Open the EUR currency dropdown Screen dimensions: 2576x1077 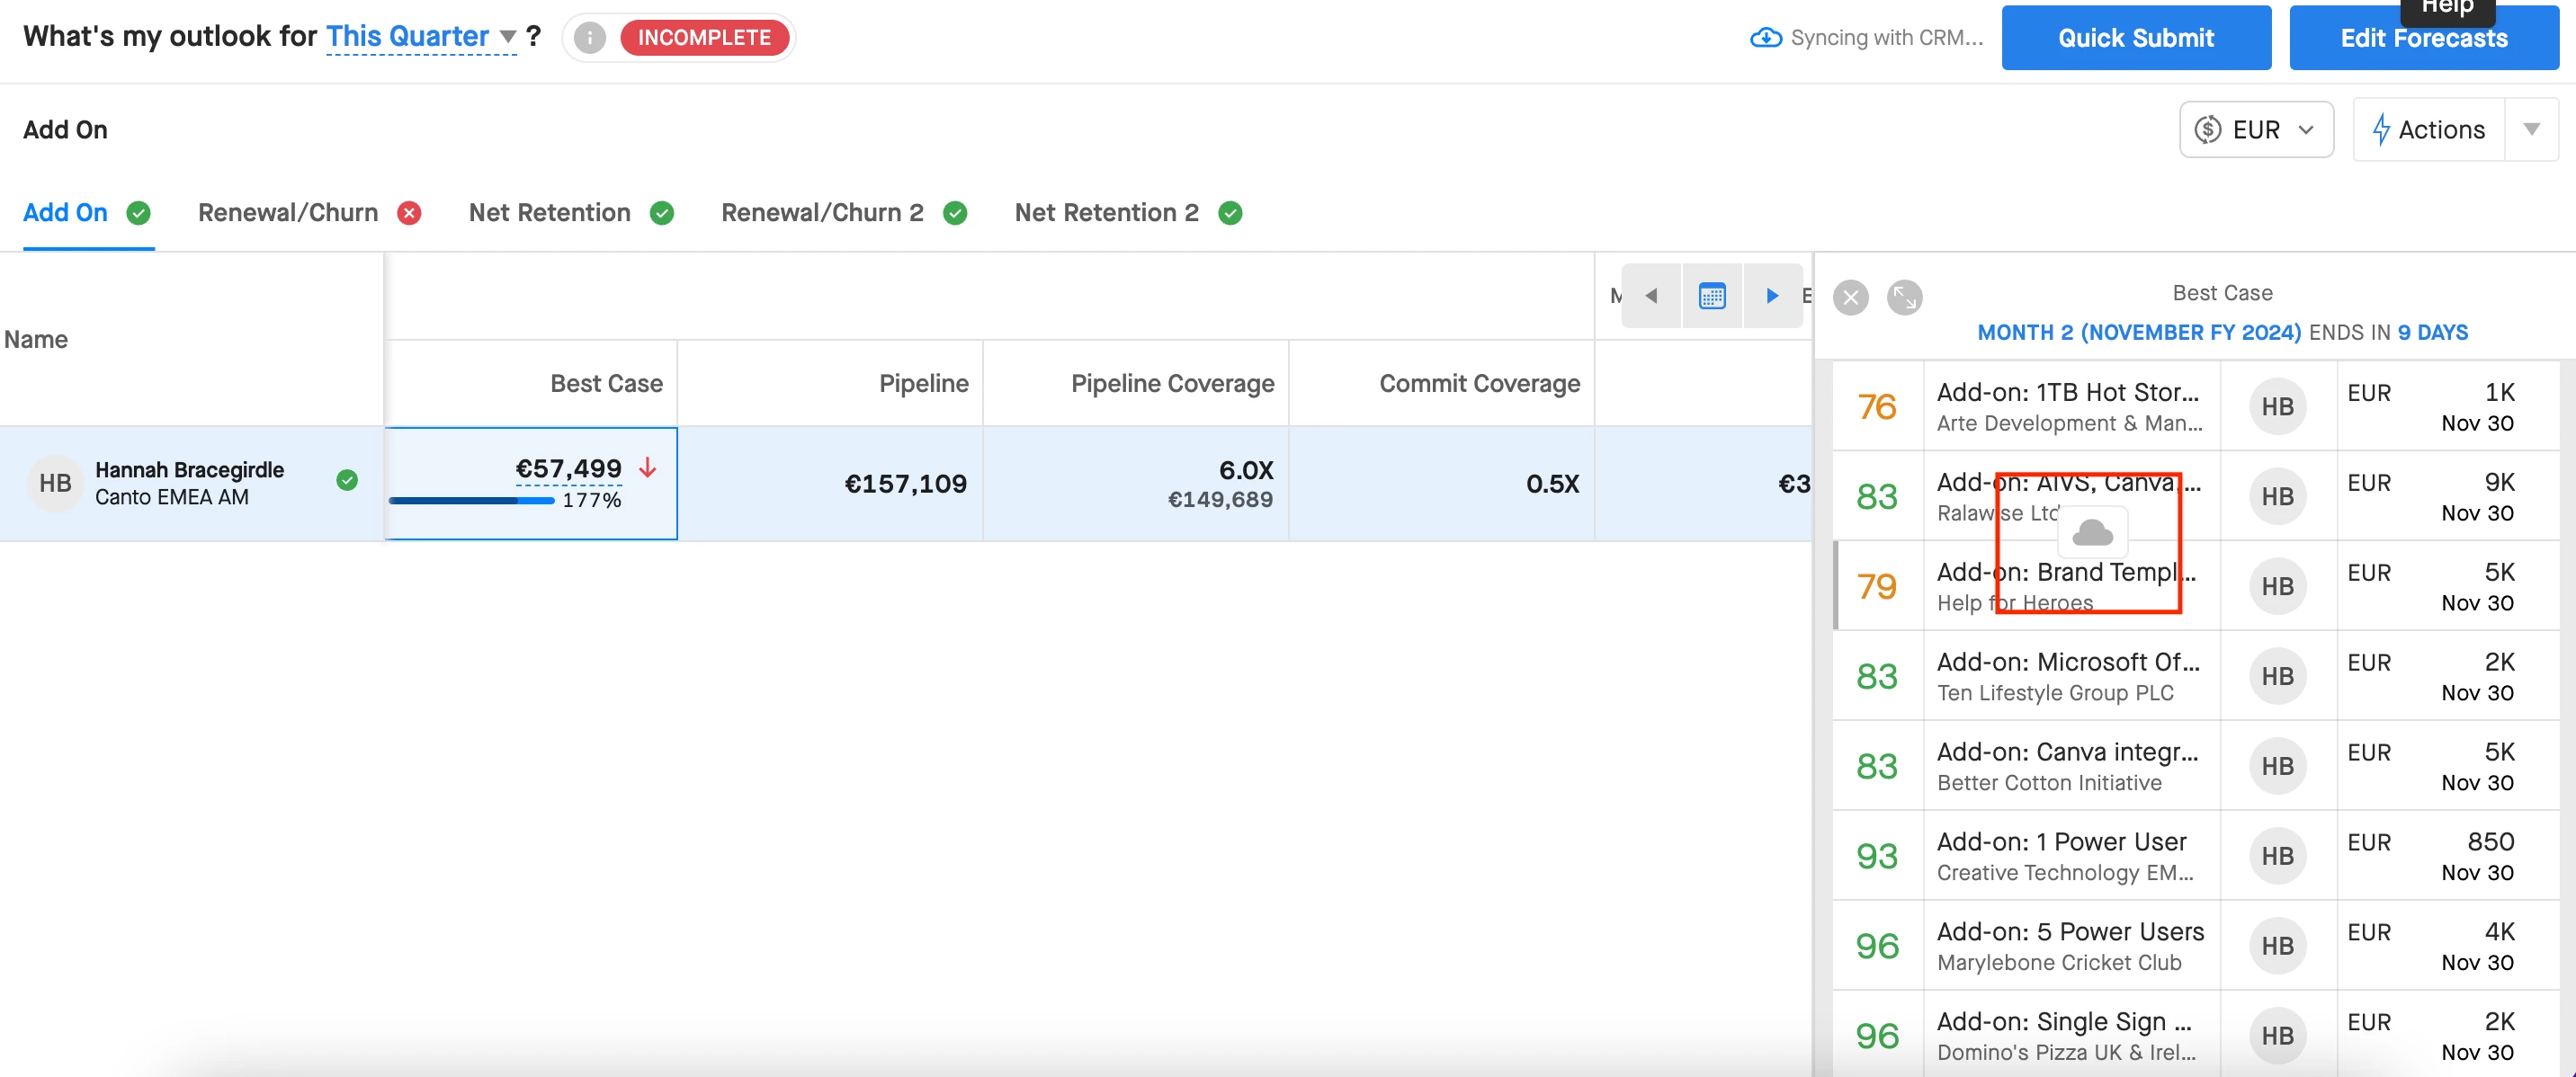coord(2256,129)
